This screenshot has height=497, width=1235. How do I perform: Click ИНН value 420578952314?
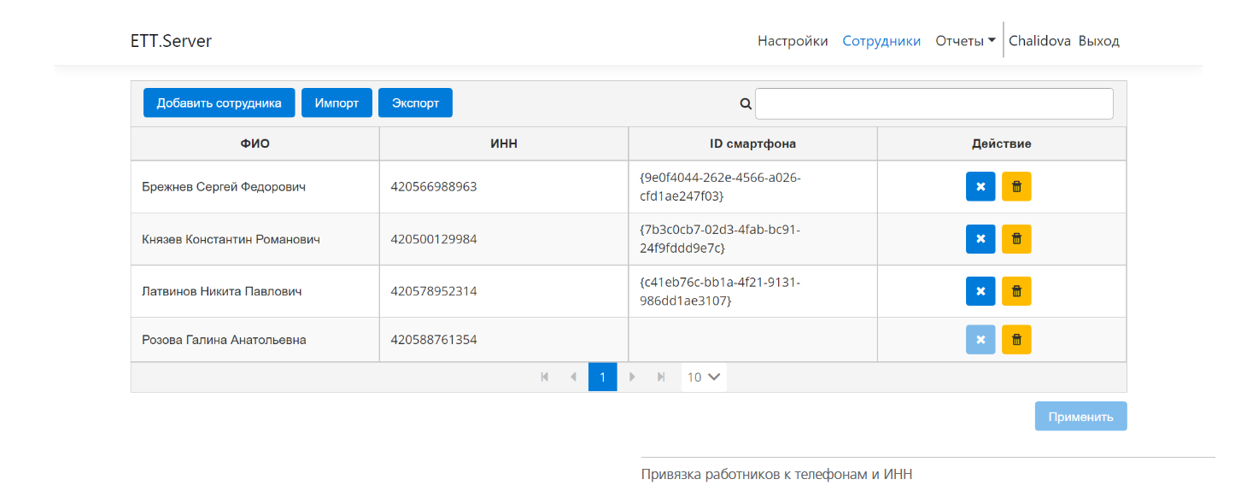[x=434, y=291]
